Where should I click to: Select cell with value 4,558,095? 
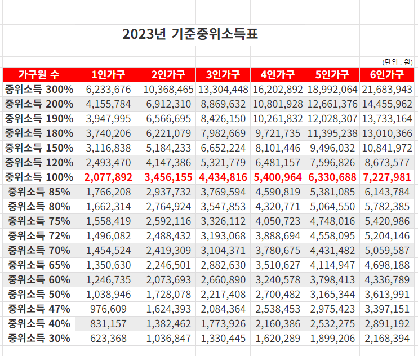[332, 236]
